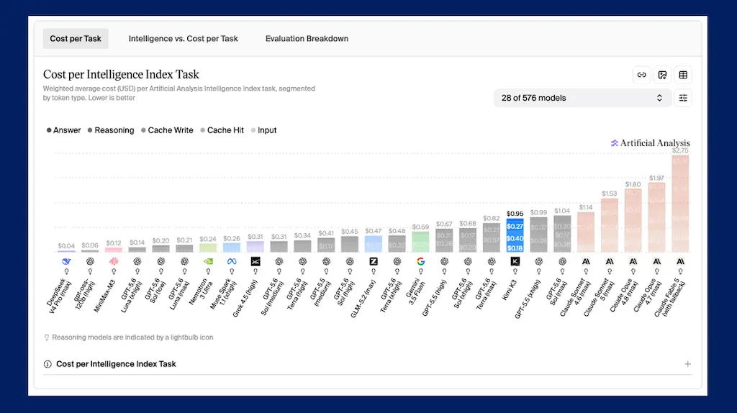This screenshot has width=737, height=413.
Task: Click the Gemini 3.5 Flash Google logo
Action: pyautogui.click(x=420, y=261)
